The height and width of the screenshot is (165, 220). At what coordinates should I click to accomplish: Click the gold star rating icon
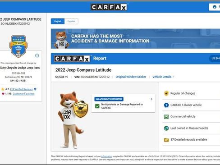[x=3, y=89]
